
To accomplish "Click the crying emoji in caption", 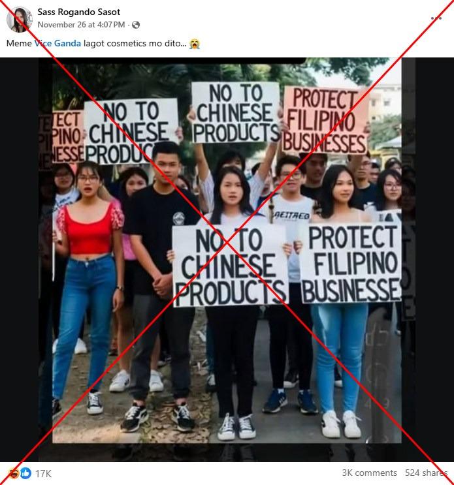I will (195, 44).
